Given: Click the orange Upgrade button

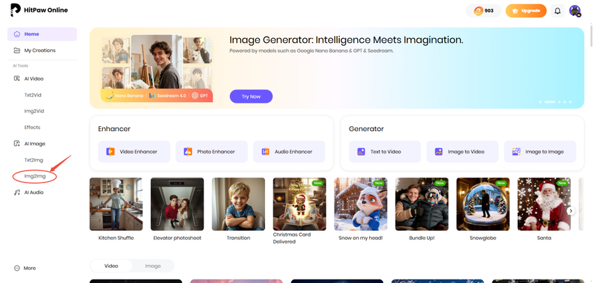Looking at the screenshot, I should tap(526, 11).
